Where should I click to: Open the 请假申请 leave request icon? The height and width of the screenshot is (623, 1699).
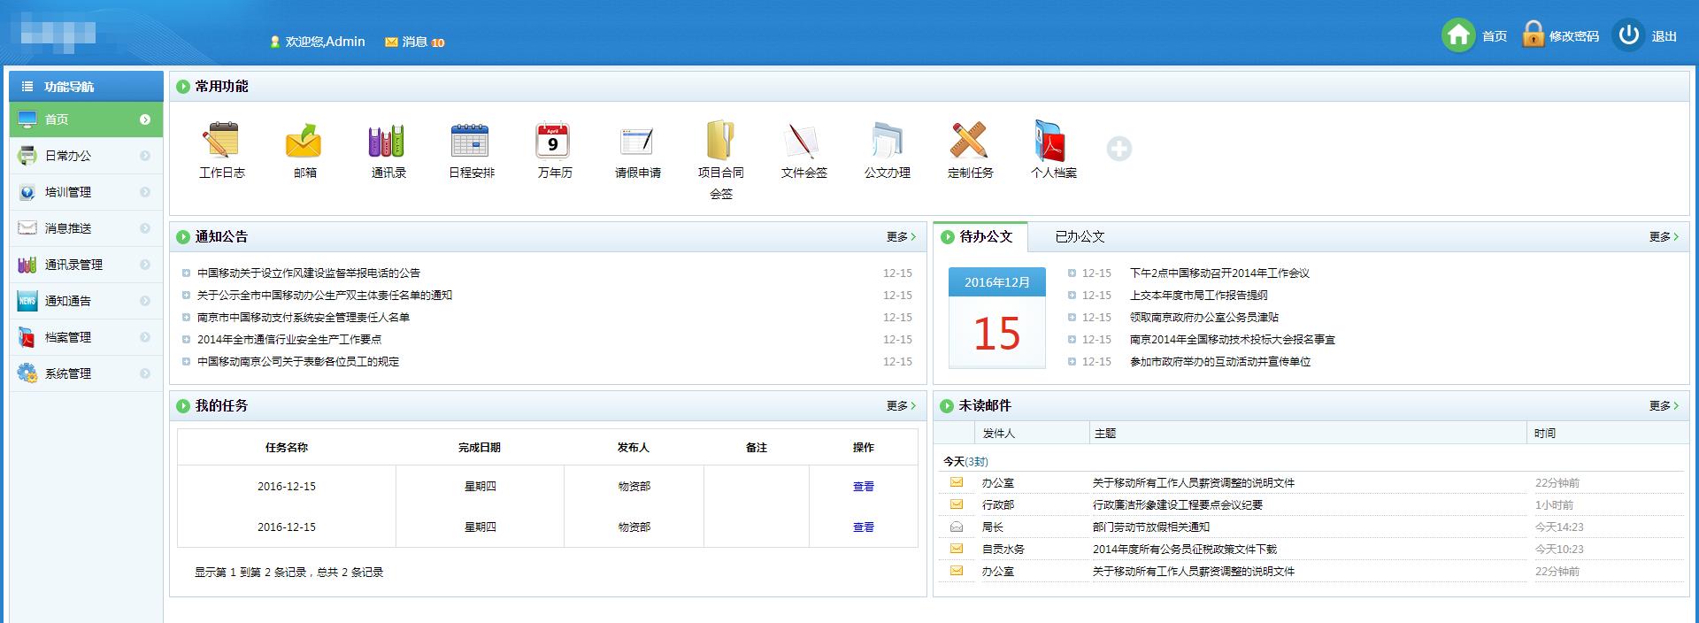[637, 142]
